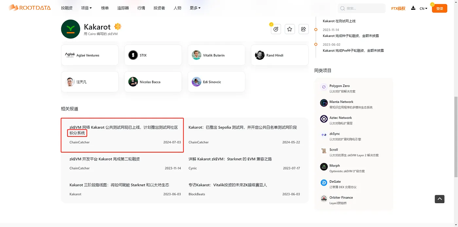
Task: Open 专访Kakarot Vitalik投资 article
Action: click(228, 185)
